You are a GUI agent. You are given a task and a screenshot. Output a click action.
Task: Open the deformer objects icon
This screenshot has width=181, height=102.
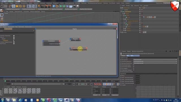(68, 6)
